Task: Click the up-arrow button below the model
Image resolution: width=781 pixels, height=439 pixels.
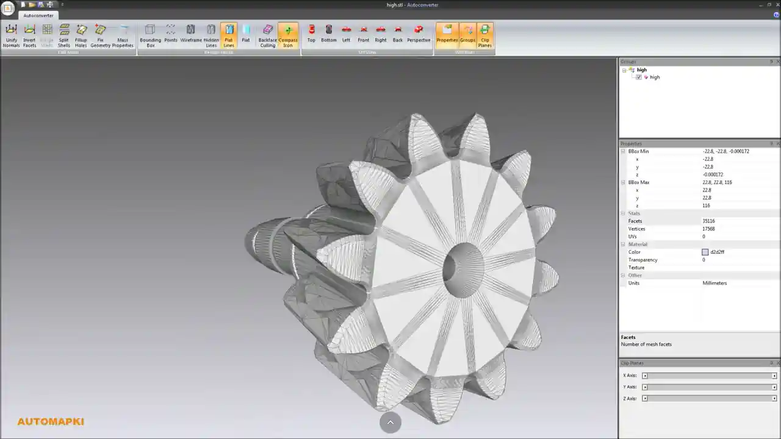Action: [x=390, y=422]
